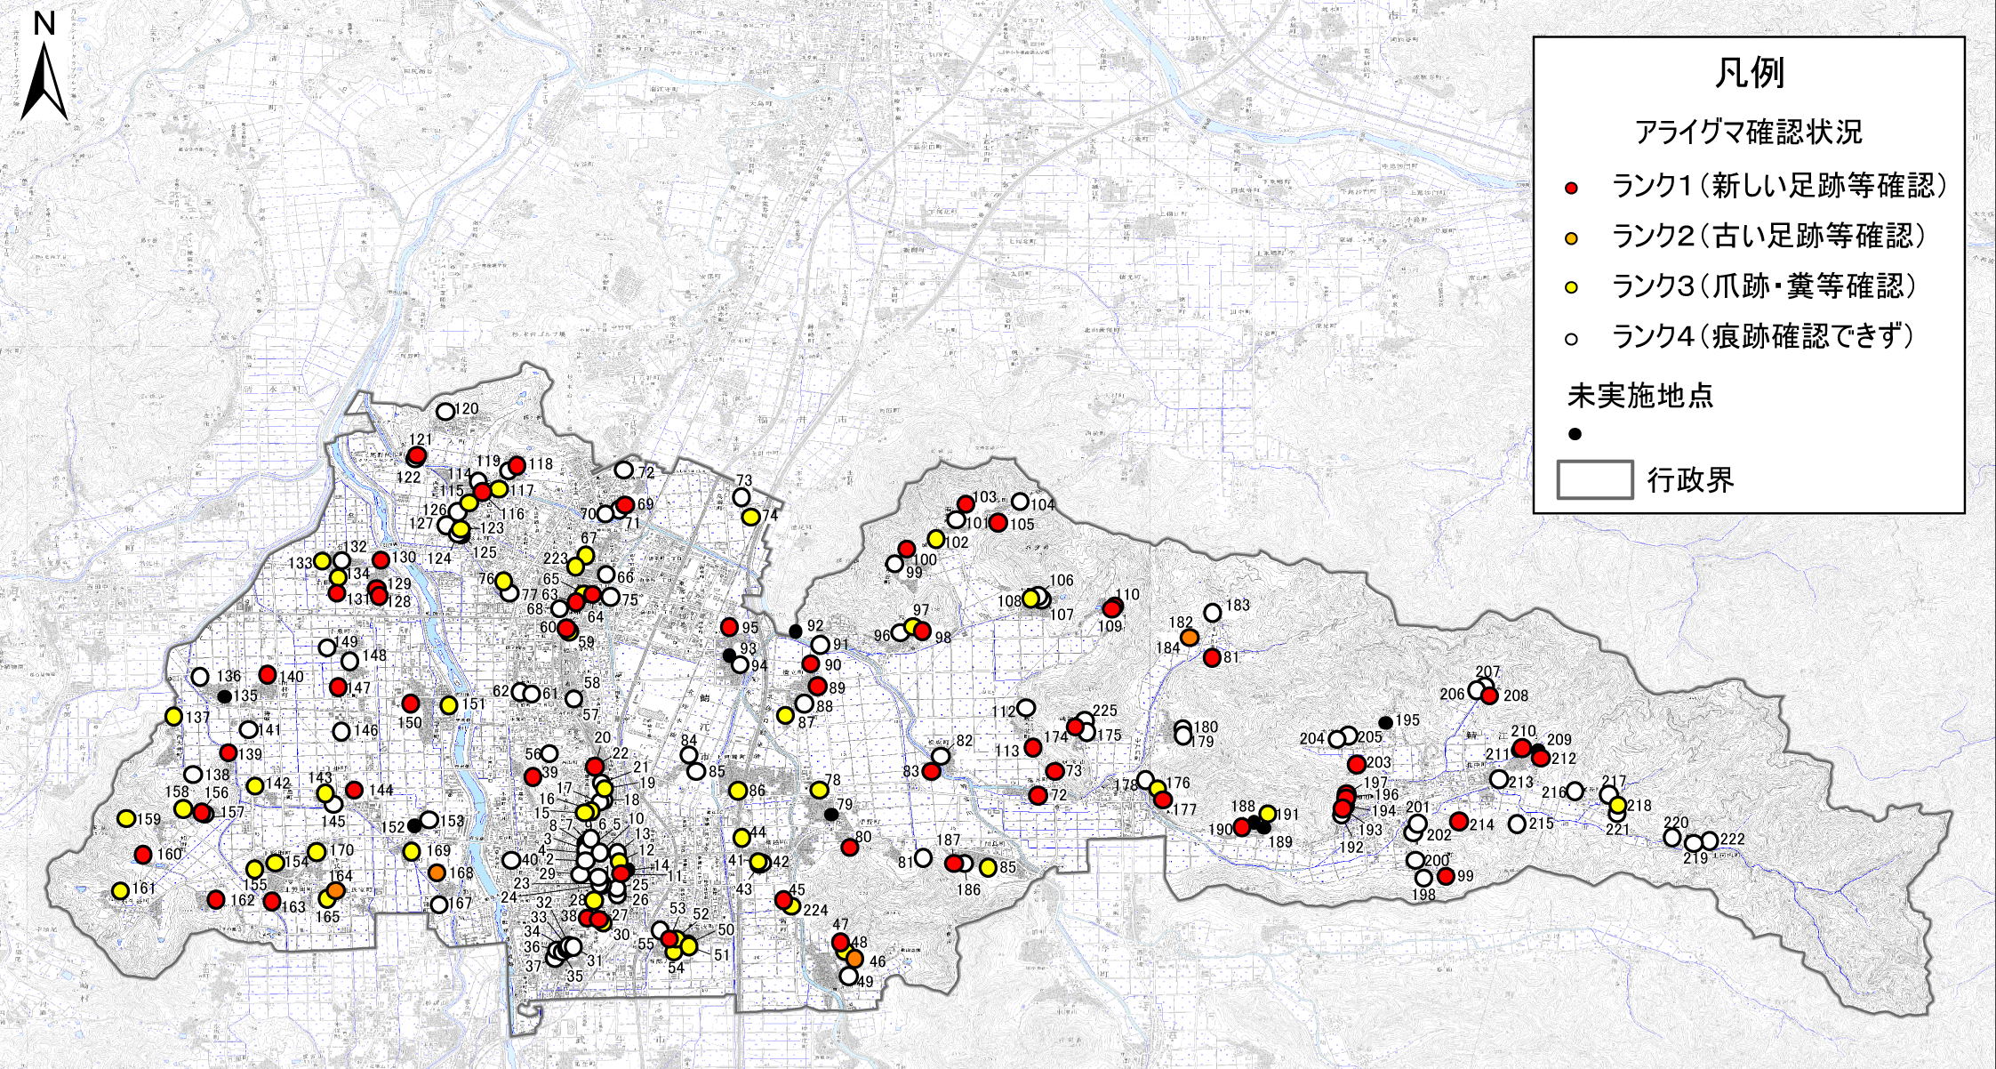
Task: Click red marker at point 103
Action: tap(966, 503)
